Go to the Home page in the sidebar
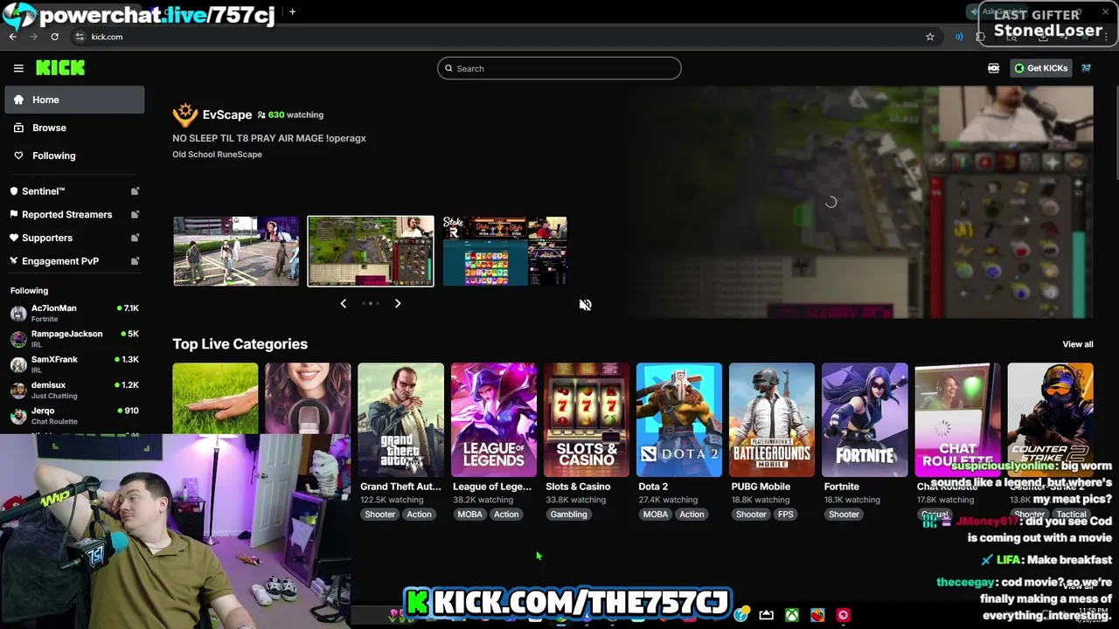 click(74, 100)
